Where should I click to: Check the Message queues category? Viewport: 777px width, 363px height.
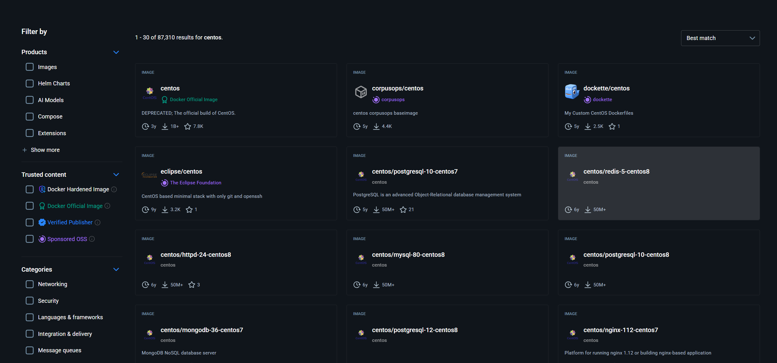pos(30,350)
